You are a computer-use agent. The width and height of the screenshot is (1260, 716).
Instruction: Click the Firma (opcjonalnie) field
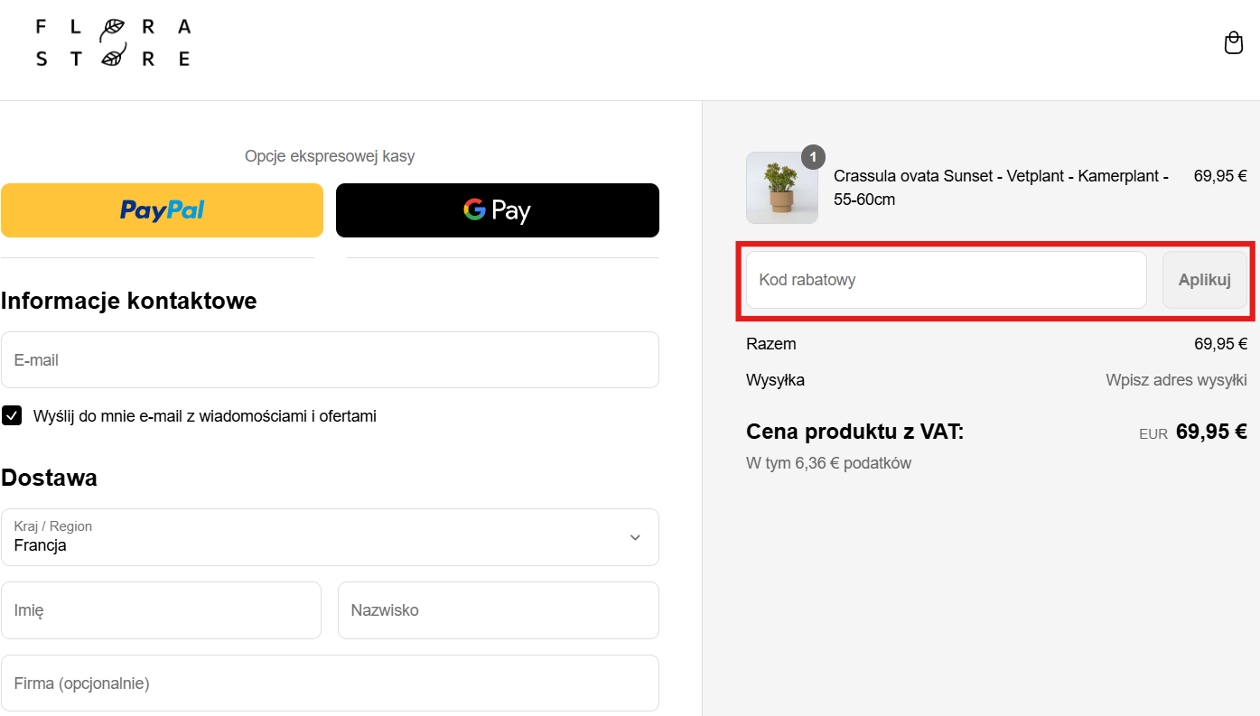tap(330, 683)
